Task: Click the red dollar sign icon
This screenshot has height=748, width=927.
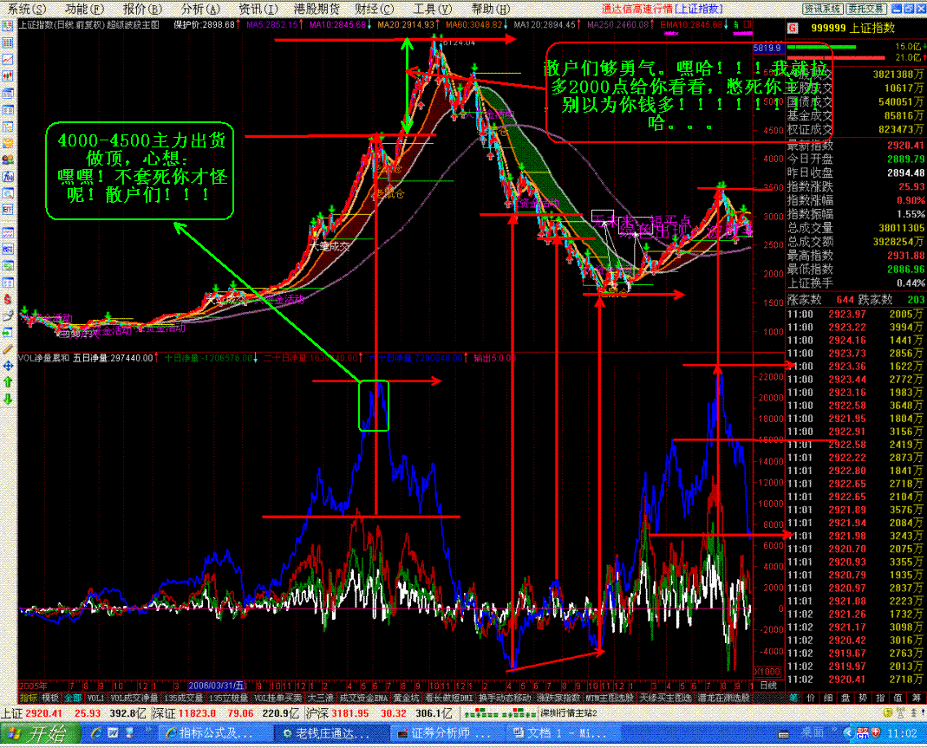Action: coord(8,299)
